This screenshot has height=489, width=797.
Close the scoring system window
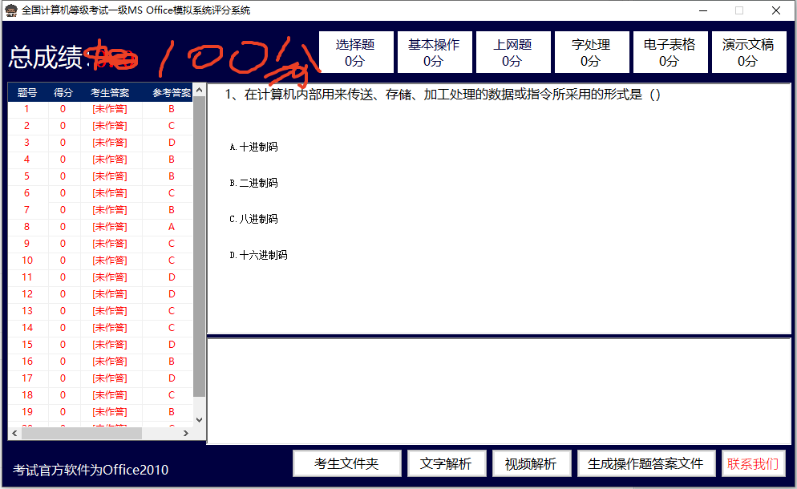point(775,10)
